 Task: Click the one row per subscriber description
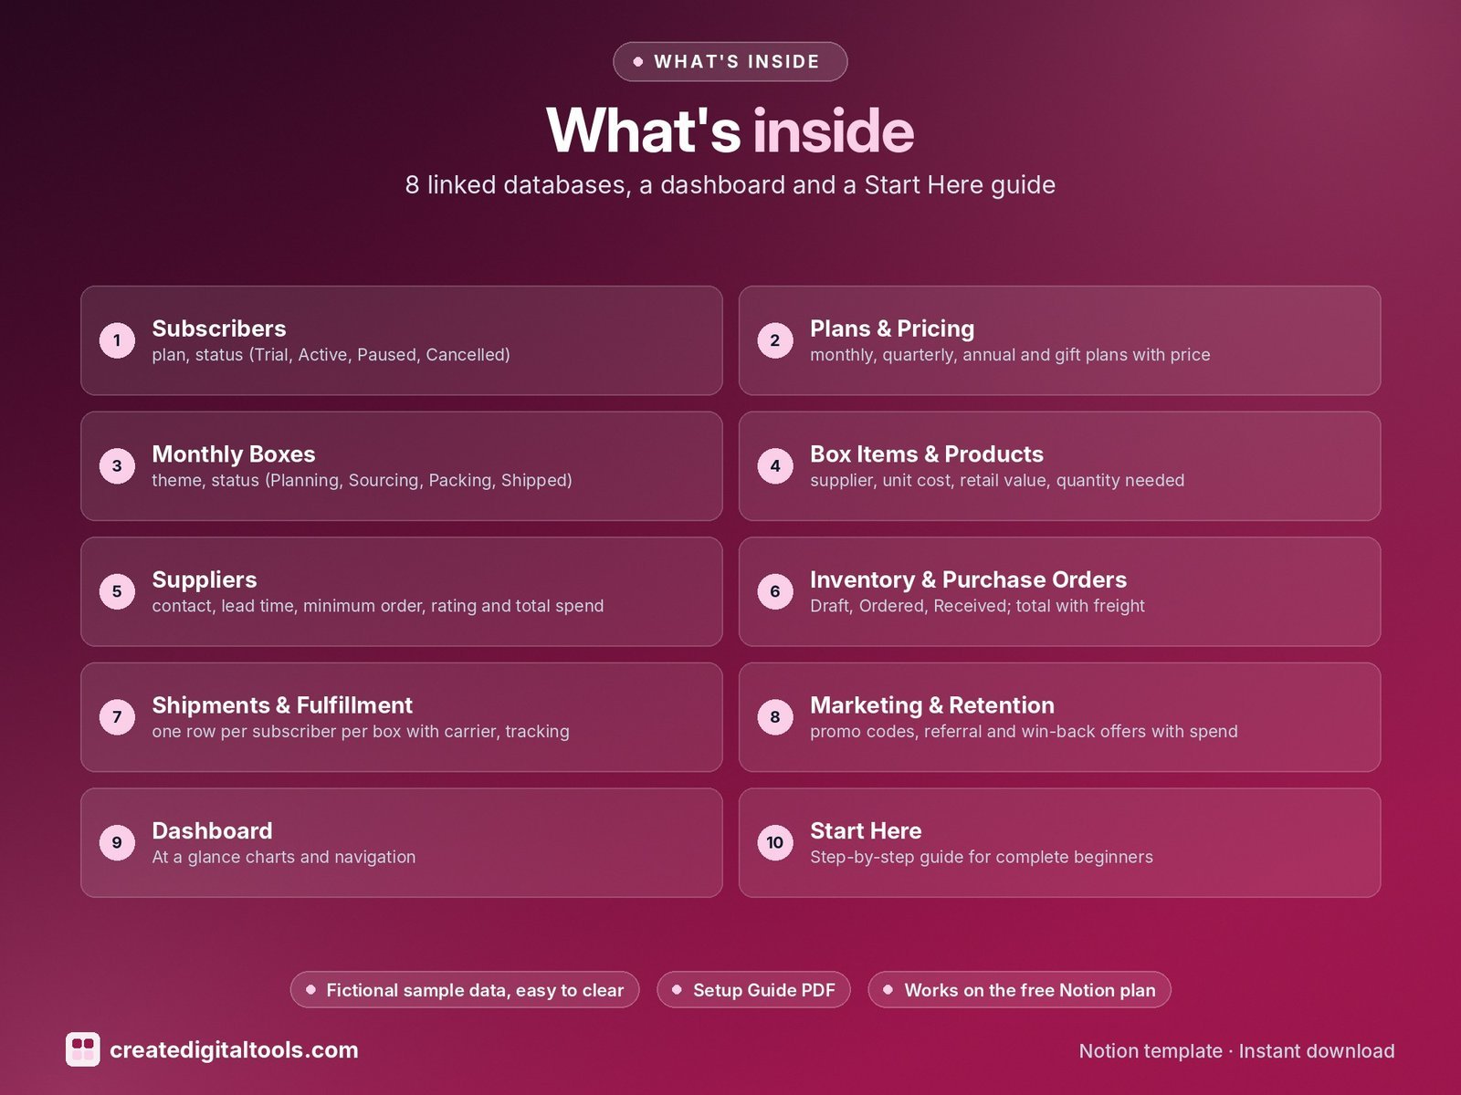pos(361,732)
